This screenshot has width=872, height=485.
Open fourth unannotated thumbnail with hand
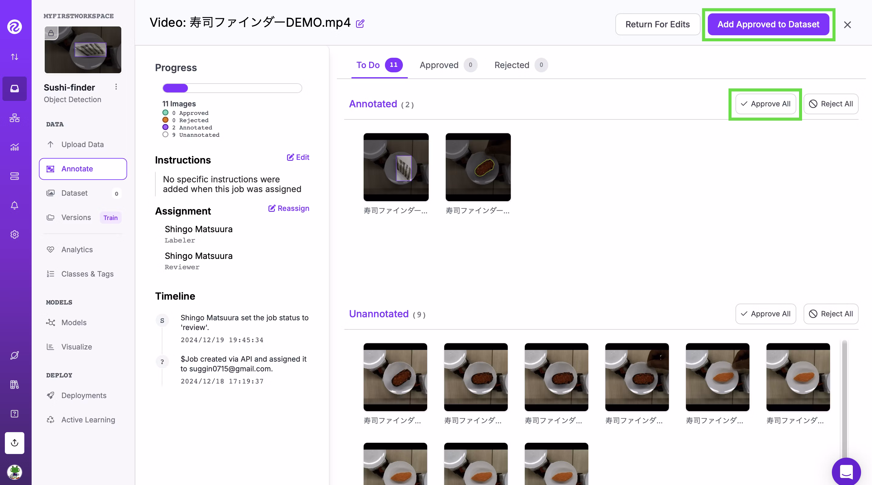637,377
